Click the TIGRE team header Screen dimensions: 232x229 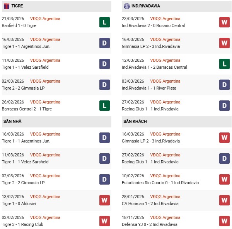point(17,6)
